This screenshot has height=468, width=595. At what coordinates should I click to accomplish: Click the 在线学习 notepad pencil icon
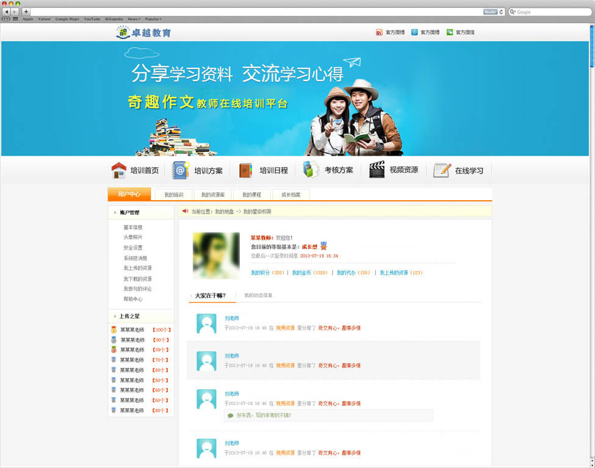pyautogui.click(x=442, y=170)
